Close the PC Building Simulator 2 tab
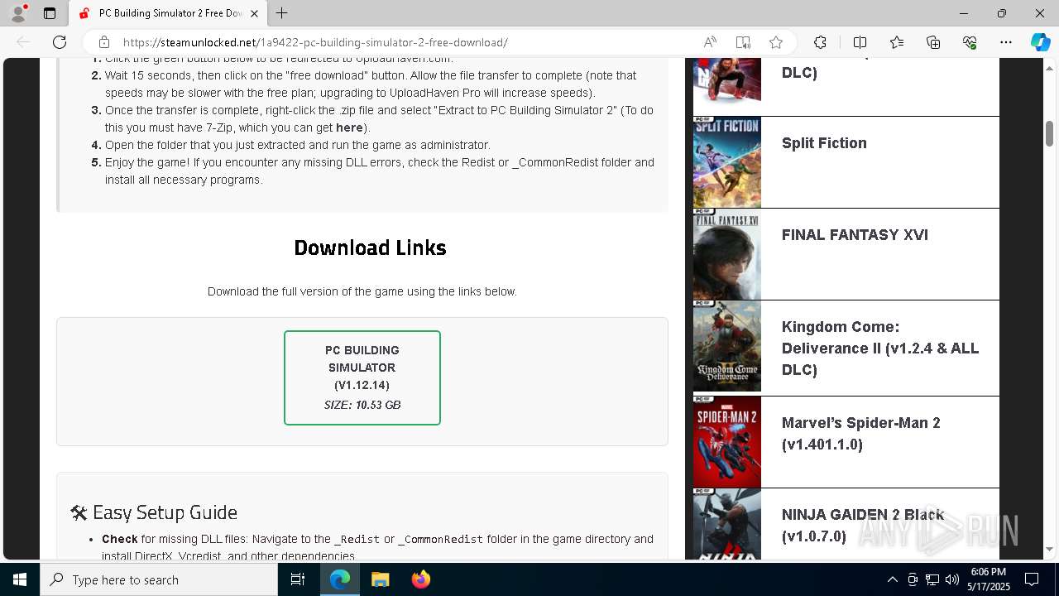Screen dimensions: 1059x596 coord(254,13)
